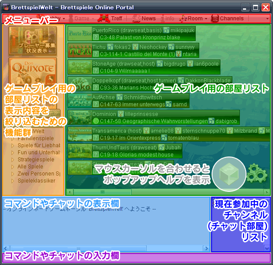273x265 pixels.
Task: Open the News menu item
Action: tap(145, 19)
